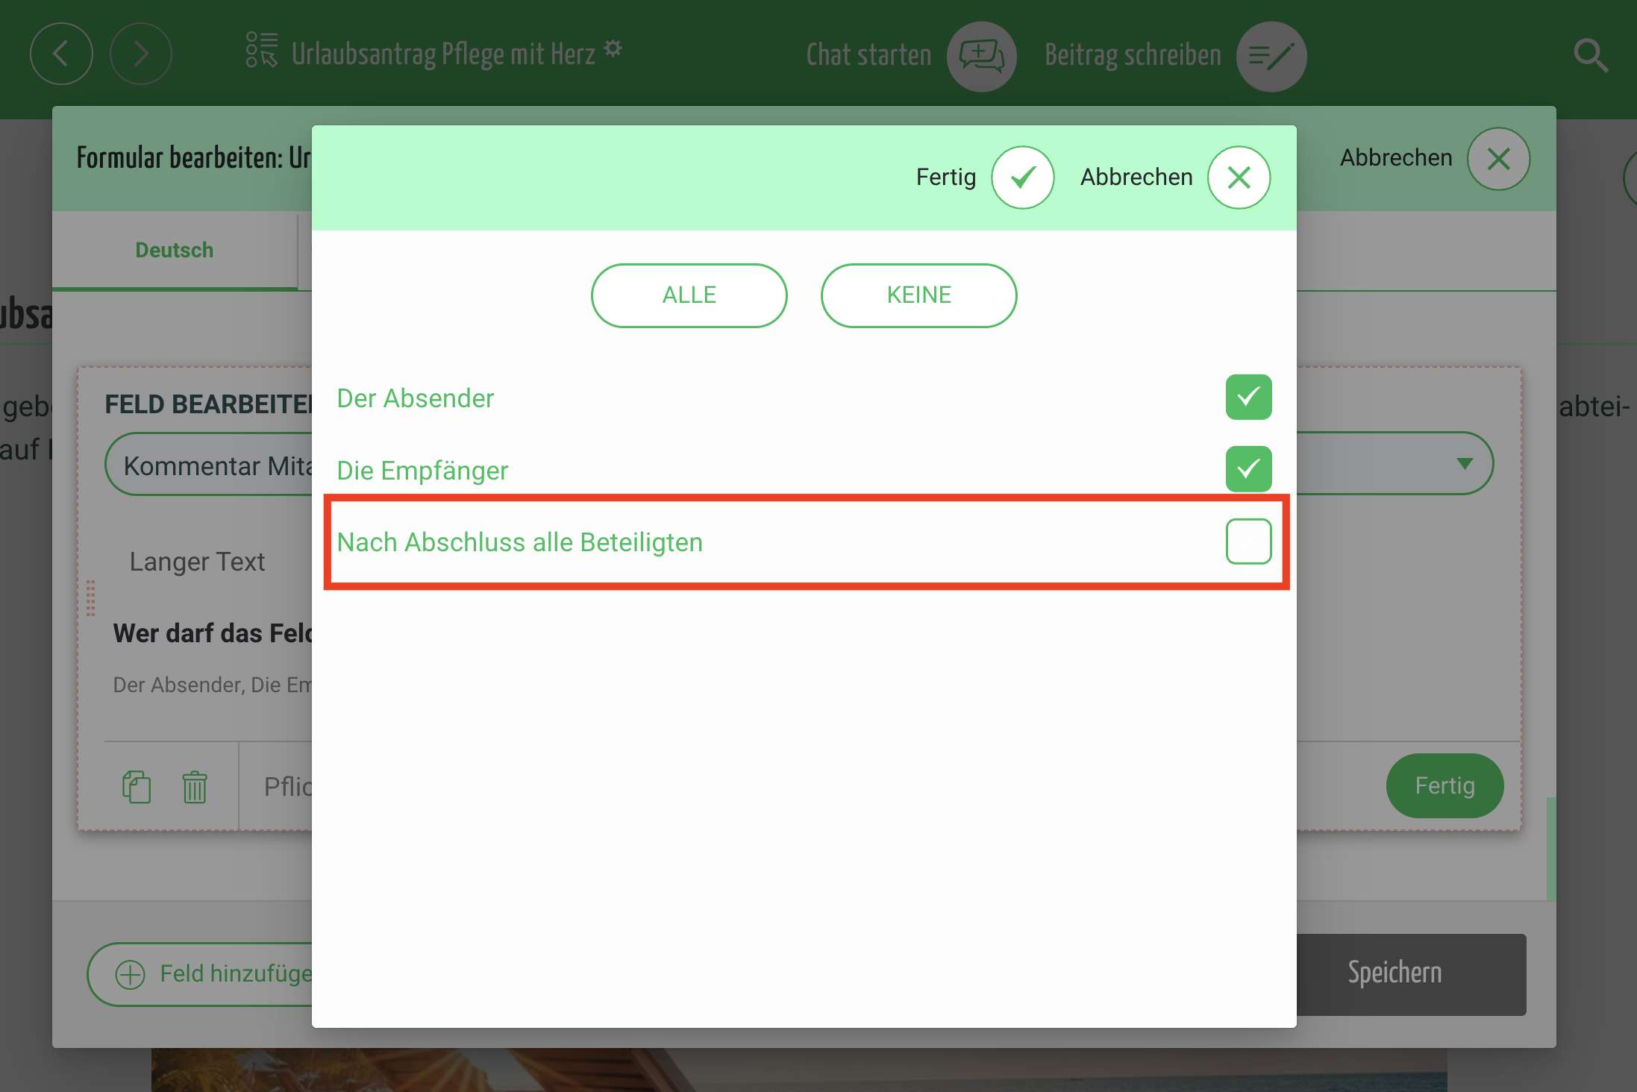Click the trash delete field icon
1637x1092 pixels.
(x=195, y=786)
